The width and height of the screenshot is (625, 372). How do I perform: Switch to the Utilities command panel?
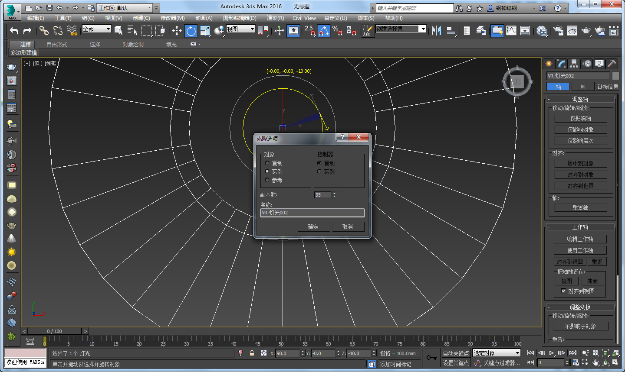[x=612, y=64]
